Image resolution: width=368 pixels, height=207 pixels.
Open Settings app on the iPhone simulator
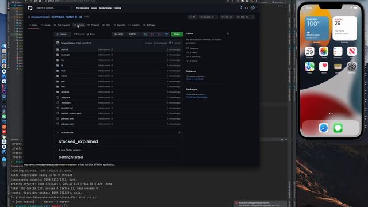pos(351,67)
